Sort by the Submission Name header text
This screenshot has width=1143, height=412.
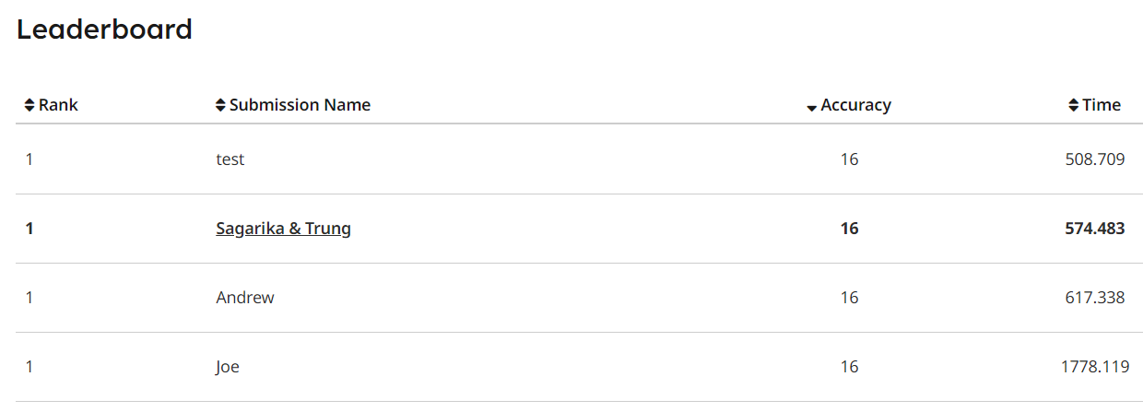click(300, 105)
